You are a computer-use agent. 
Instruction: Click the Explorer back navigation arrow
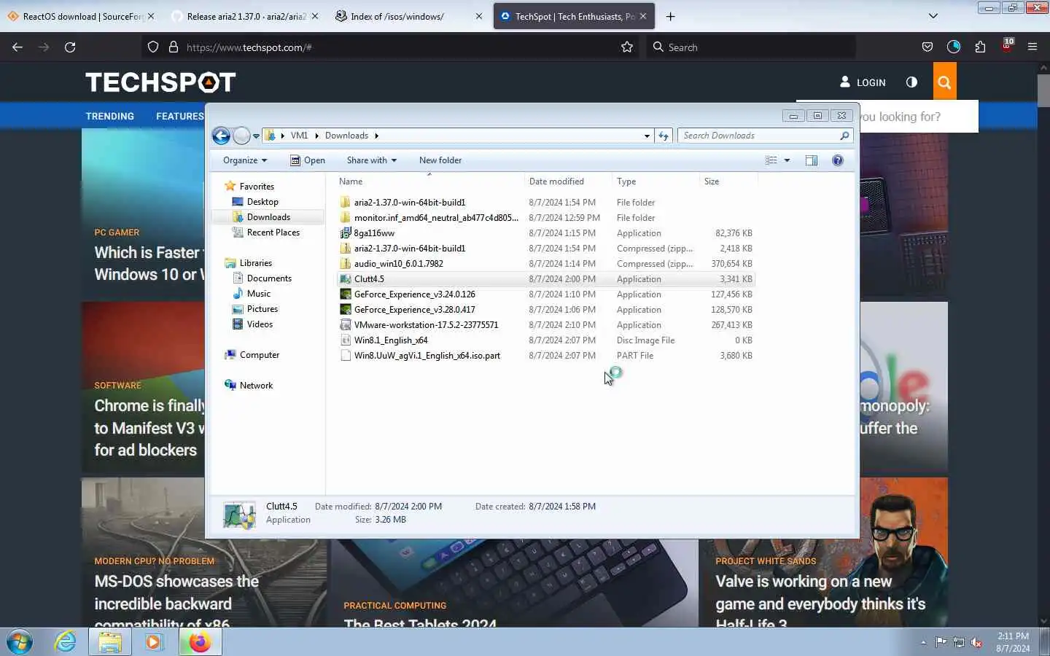coord(221,136)
